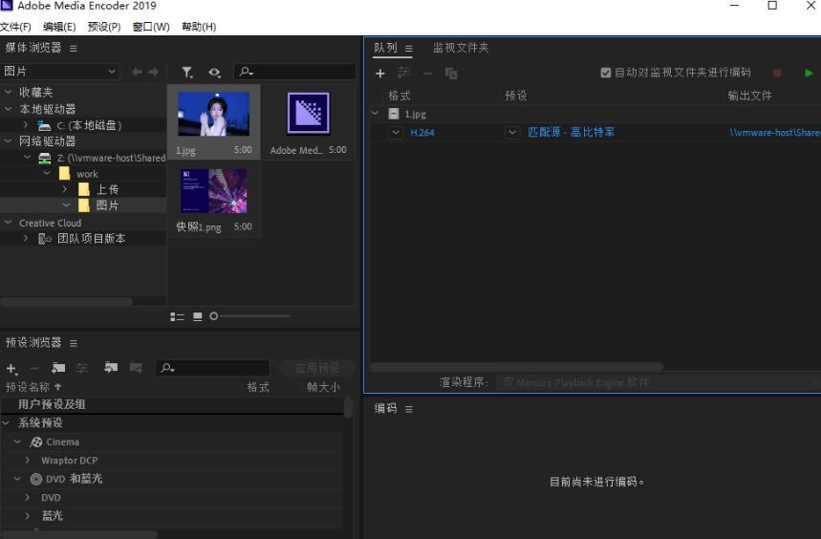The image size is (821, 539).
Task: Switch media browser to list view icon
Action: pyautogui.click(x=177, y=316)
